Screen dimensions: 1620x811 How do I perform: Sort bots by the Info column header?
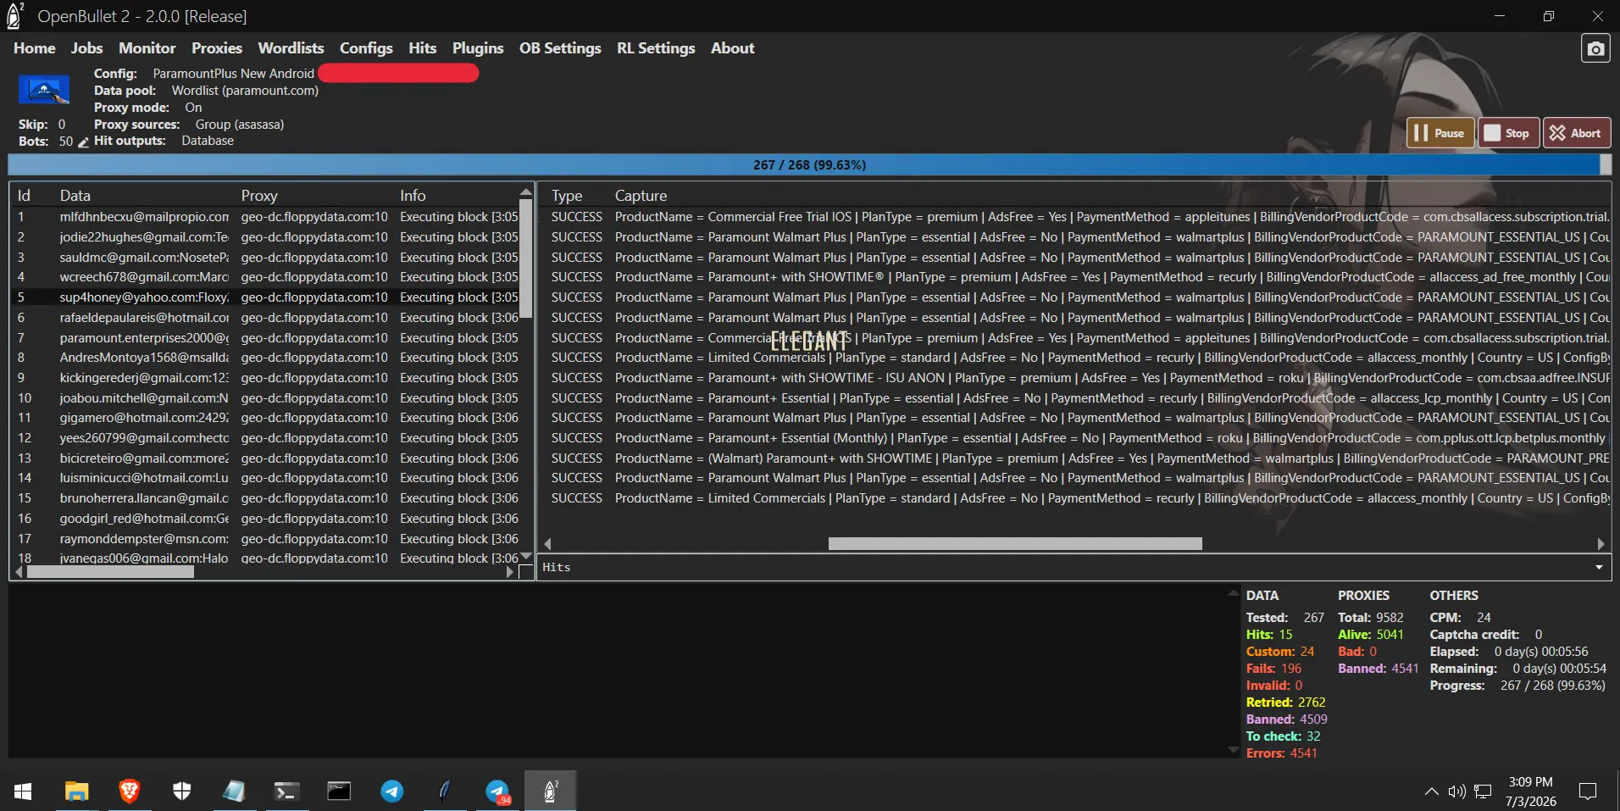(x=413, y=196)
